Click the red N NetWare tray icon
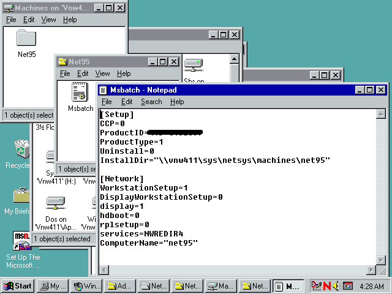 coord(326,286)
